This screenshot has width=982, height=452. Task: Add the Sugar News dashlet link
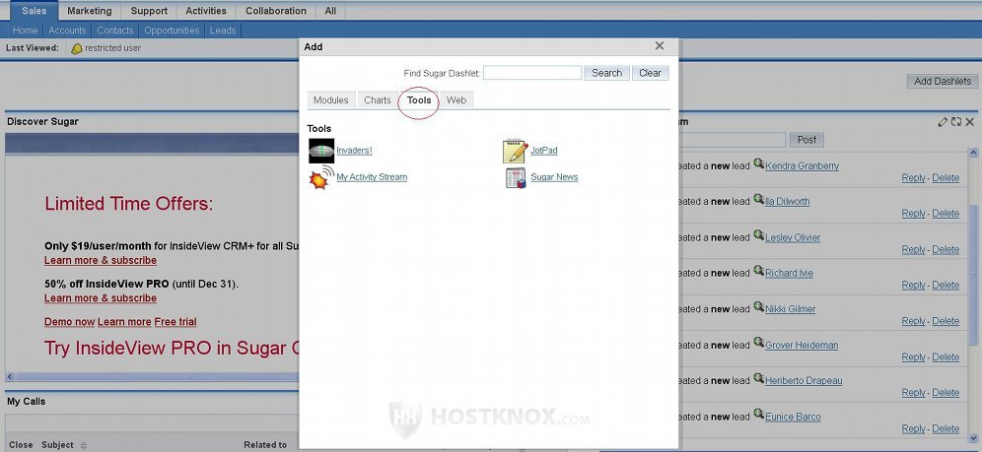[x=554, y=177]
